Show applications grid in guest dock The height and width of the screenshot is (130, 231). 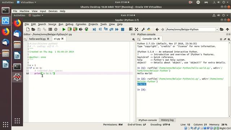tap(17, 121)
